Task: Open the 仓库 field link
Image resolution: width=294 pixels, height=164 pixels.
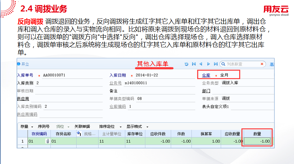Action: point(206,75)
